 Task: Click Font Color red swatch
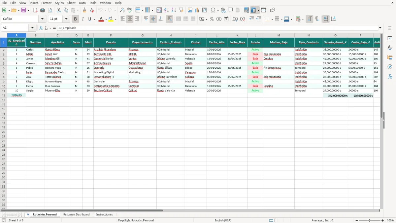tap(101, 19)
